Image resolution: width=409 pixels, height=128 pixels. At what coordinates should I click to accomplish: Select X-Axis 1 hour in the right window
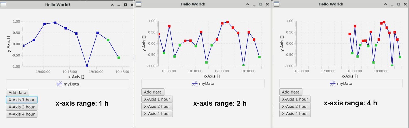click(295, 99)
